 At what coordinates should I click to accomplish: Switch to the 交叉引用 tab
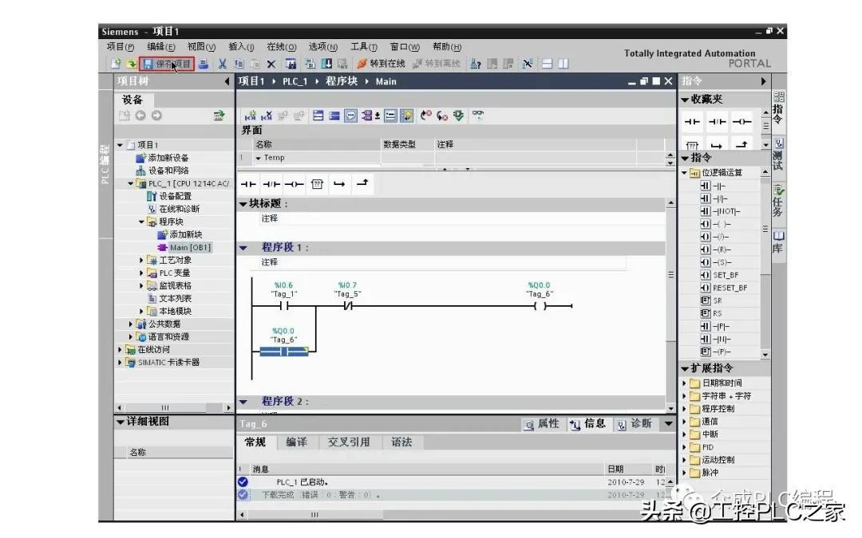349,442
